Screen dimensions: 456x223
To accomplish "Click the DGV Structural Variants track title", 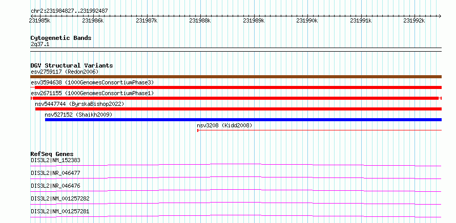I will [x=72, y=65].
